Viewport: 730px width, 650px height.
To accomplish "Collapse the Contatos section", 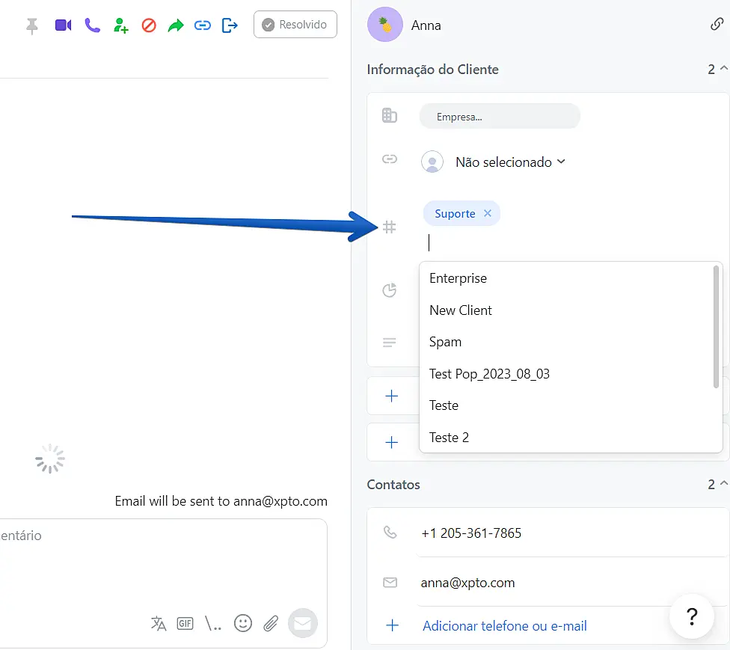I will (x=723, y=485).
